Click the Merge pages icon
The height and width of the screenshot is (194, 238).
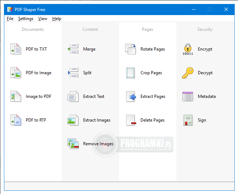tap(73, 49)
